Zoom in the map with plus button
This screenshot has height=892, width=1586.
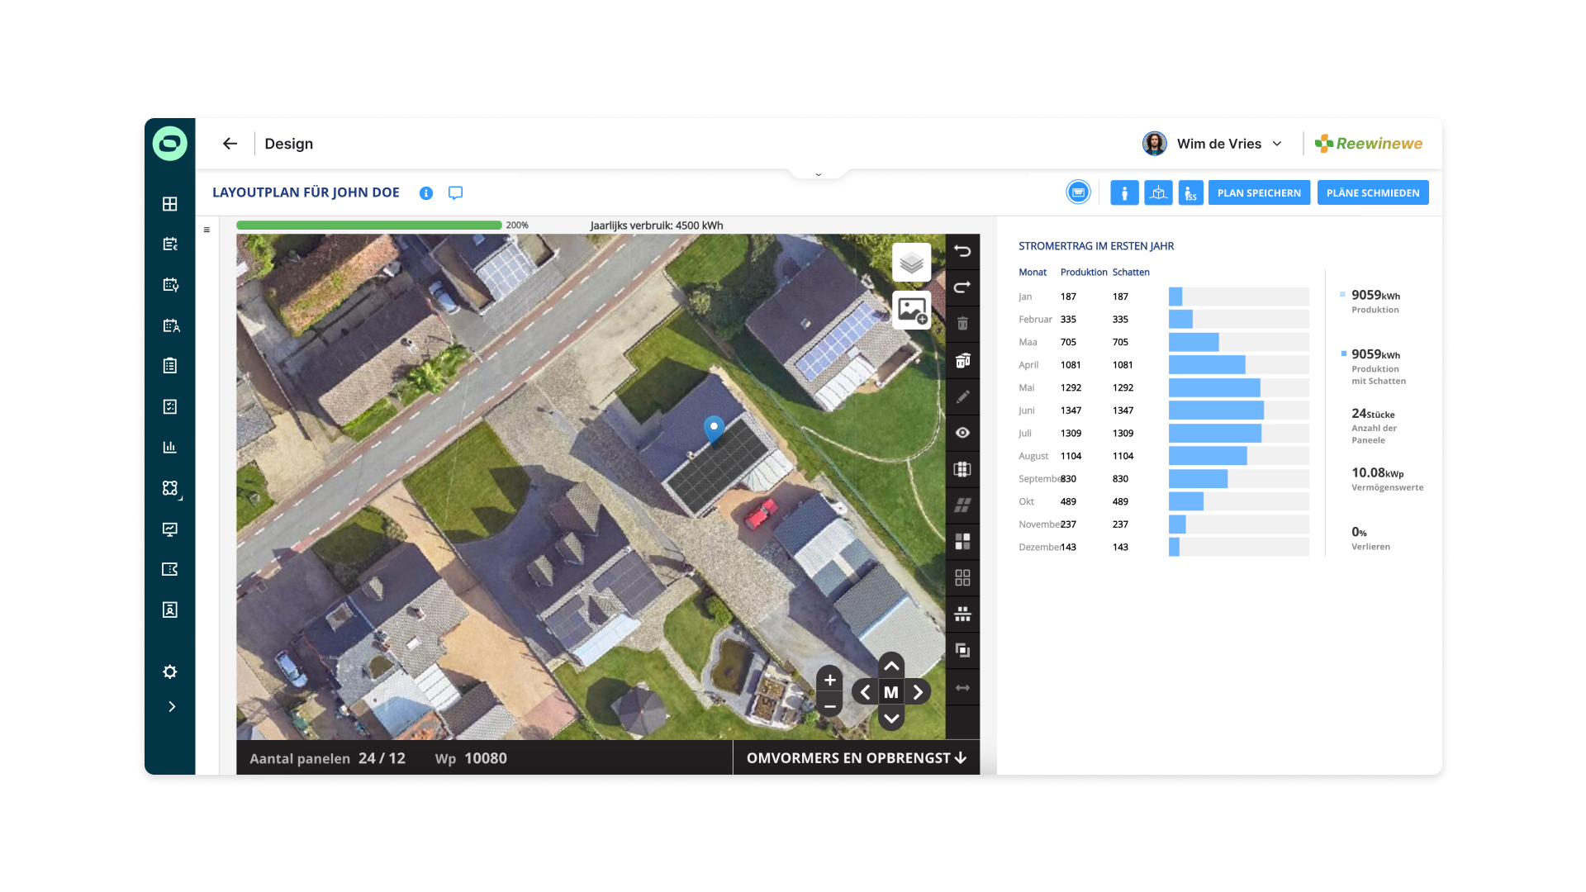829,680
